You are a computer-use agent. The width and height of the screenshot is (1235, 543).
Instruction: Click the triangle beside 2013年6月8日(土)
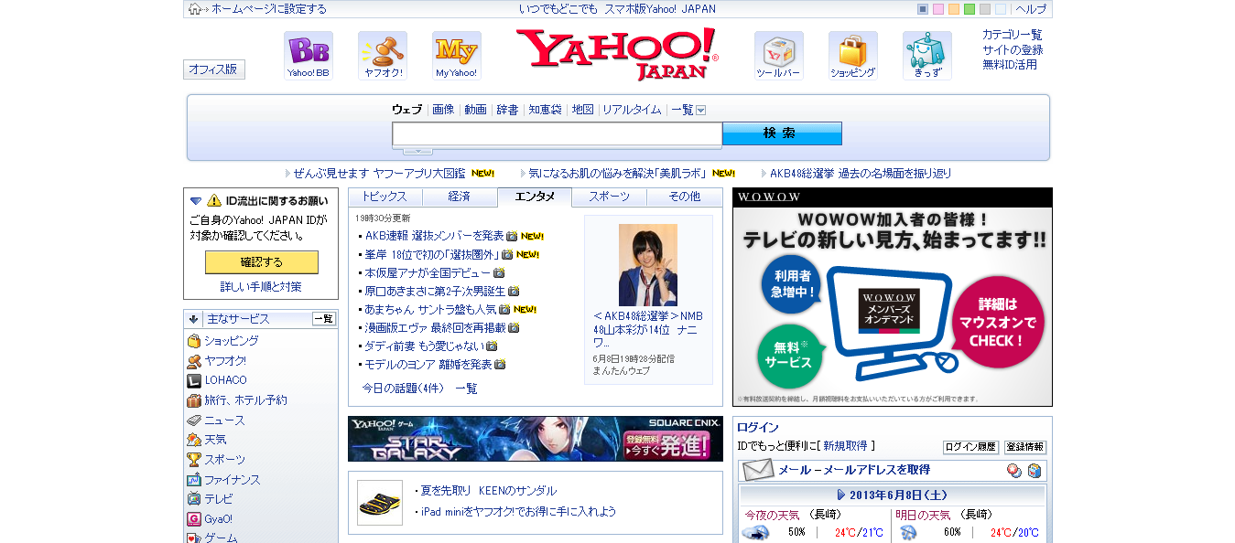[841, 495]
